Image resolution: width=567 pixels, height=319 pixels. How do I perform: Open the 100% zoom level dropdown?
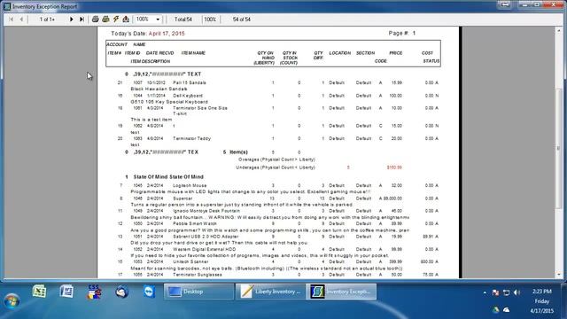click(158, 19)
